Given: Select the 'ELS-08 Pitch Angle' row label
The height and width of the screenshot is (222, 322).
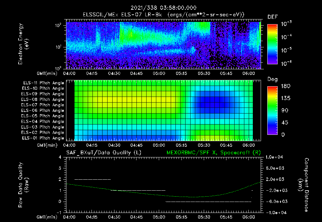Looking at the screenshot, I should pos(43,99).
